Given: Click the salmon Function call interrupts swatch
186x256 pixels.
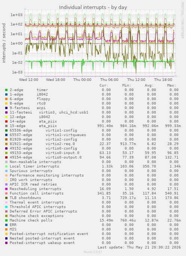Looking at the screenshot, I should pos(6,193).
